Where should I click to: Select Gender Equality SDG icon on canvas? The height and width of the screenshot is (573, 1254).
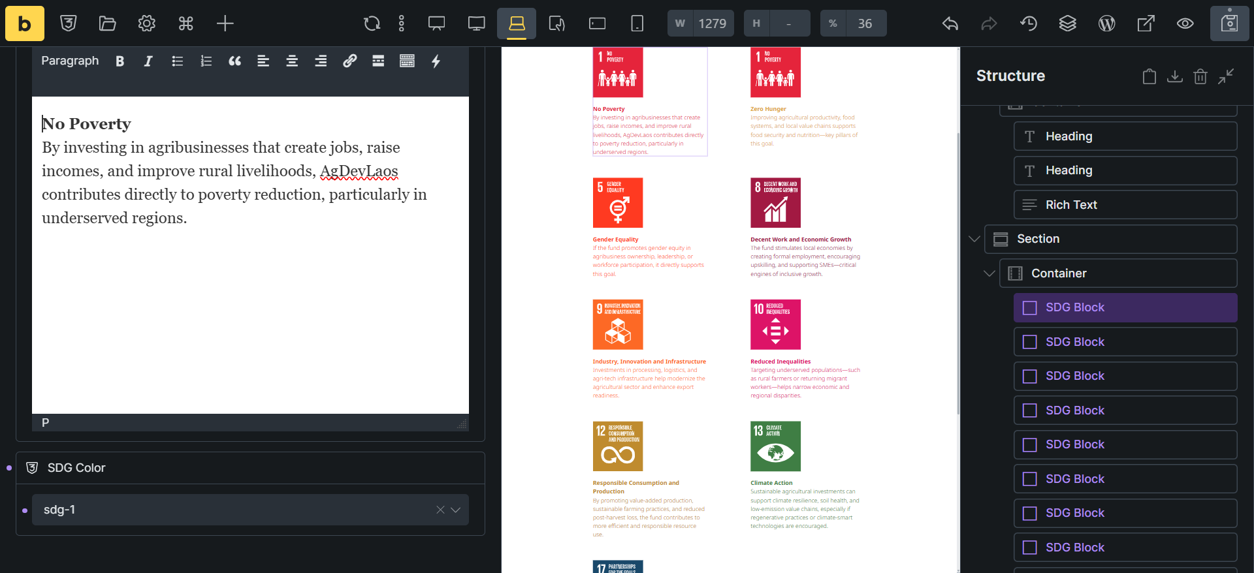(618, 203)
